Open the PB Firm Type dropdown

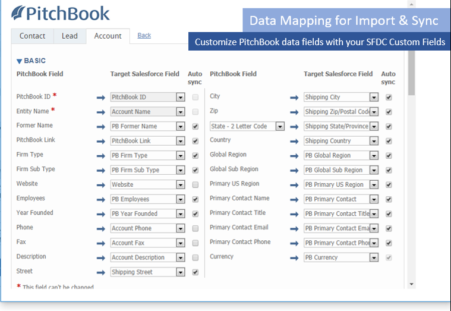(180, 155)
